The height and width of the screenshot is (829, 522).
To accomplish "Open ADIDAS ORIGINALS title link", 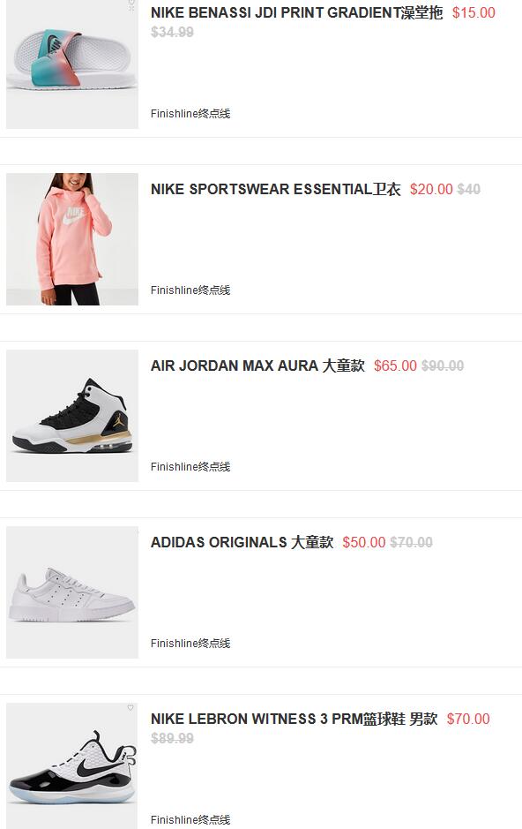I will click(x=242, y=542).
